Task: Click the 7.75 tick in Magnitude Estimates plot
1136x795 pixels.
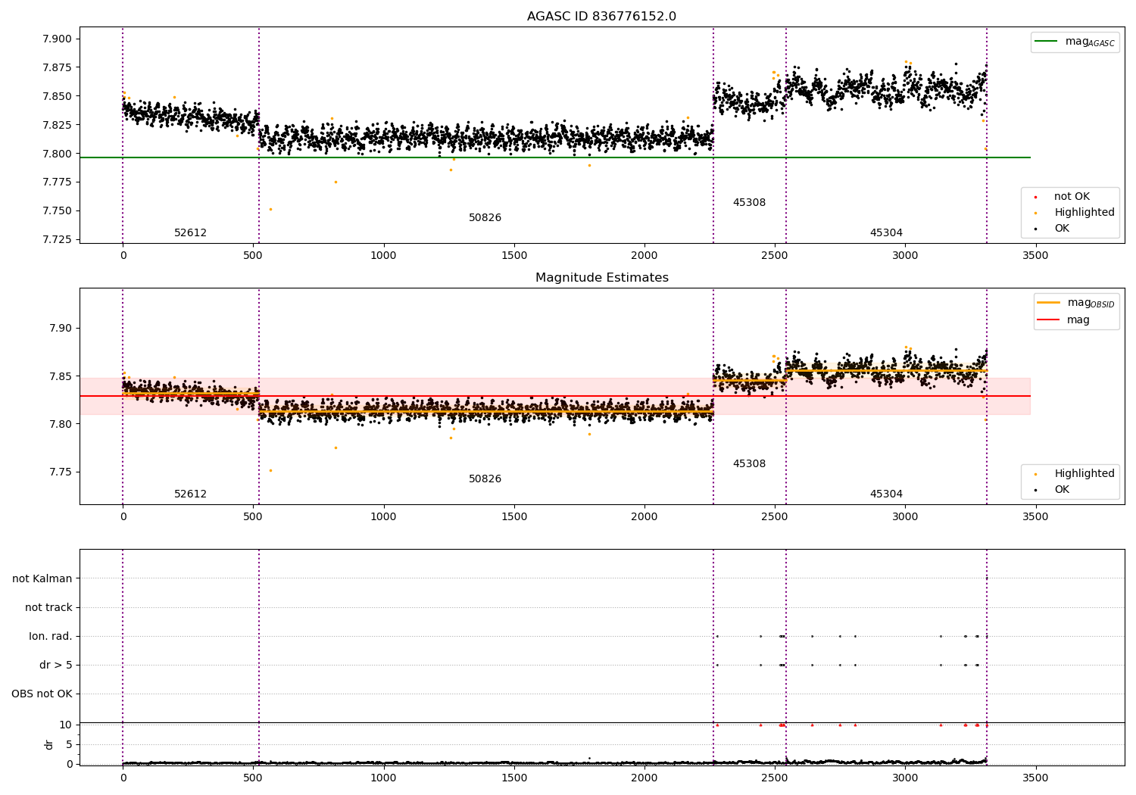Action: click(61, 472)
